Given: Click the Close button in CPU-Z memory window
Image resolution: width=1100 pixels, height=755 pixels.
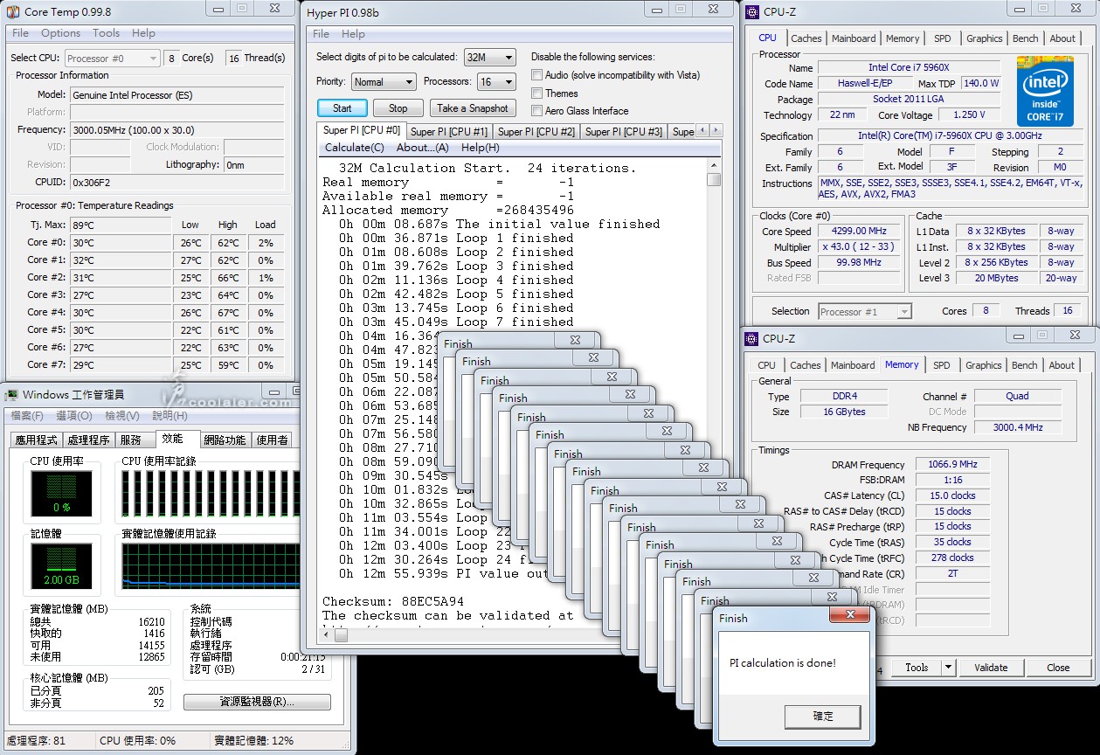Looking at the screenshot, I should (1058, 668).
